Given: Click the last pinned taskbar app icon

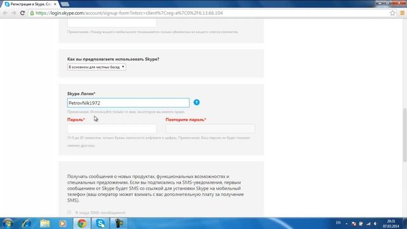Looking at the screenshot, I should tap(119, 223).
